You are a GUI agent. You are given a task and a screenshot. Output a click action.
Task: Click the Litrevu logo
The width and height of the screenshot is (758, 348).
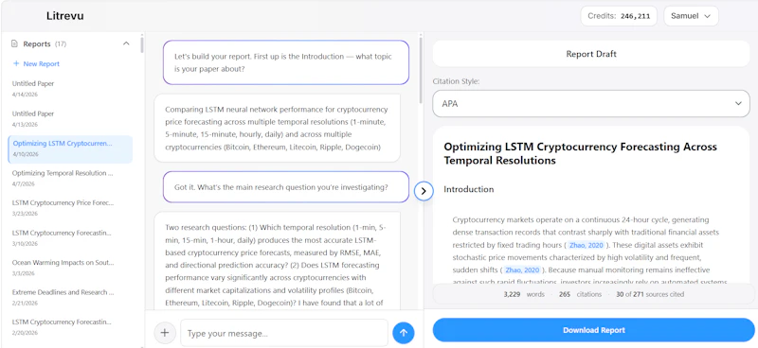tap(65, 16)
